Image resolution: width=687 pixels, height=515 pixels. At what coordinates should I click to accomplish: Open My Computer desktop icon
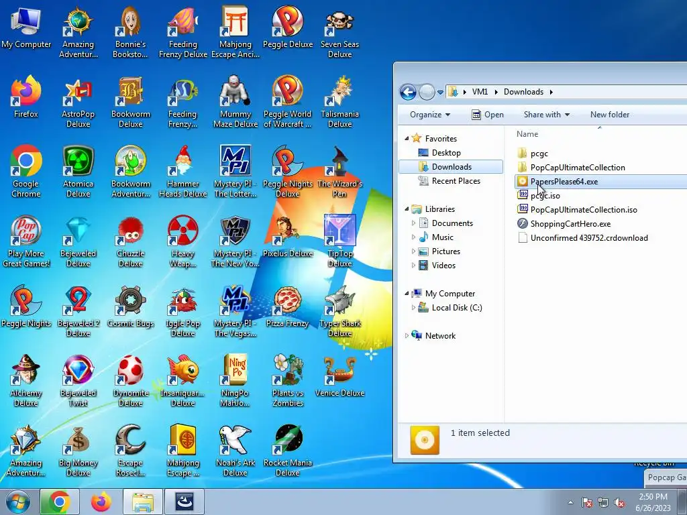pyautogui.click(x=26, y=27)
